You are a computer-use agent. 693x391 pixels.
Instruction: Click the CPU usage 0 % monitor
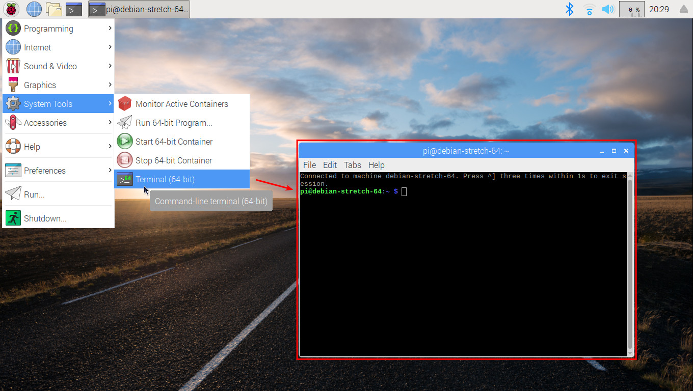pos(632,9)
